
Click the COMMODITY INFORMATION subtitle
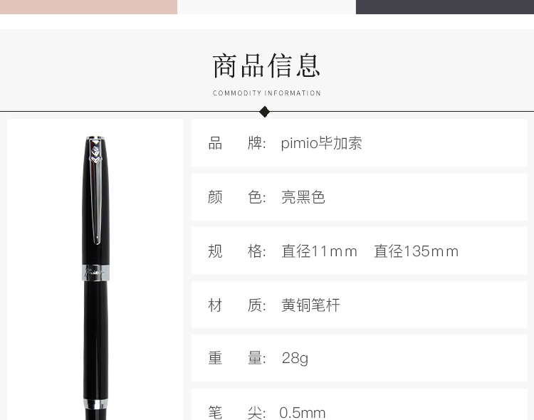(x=267, y=93)
